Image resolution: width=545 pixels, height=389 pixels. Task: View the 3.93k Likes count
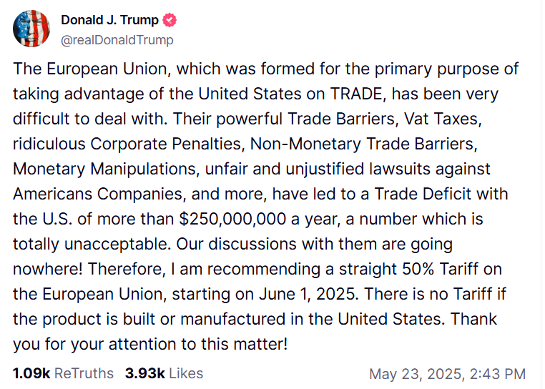[145, 373]
